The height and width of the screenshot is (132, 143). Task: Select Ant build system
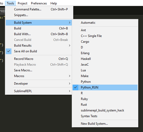(105, 30)
